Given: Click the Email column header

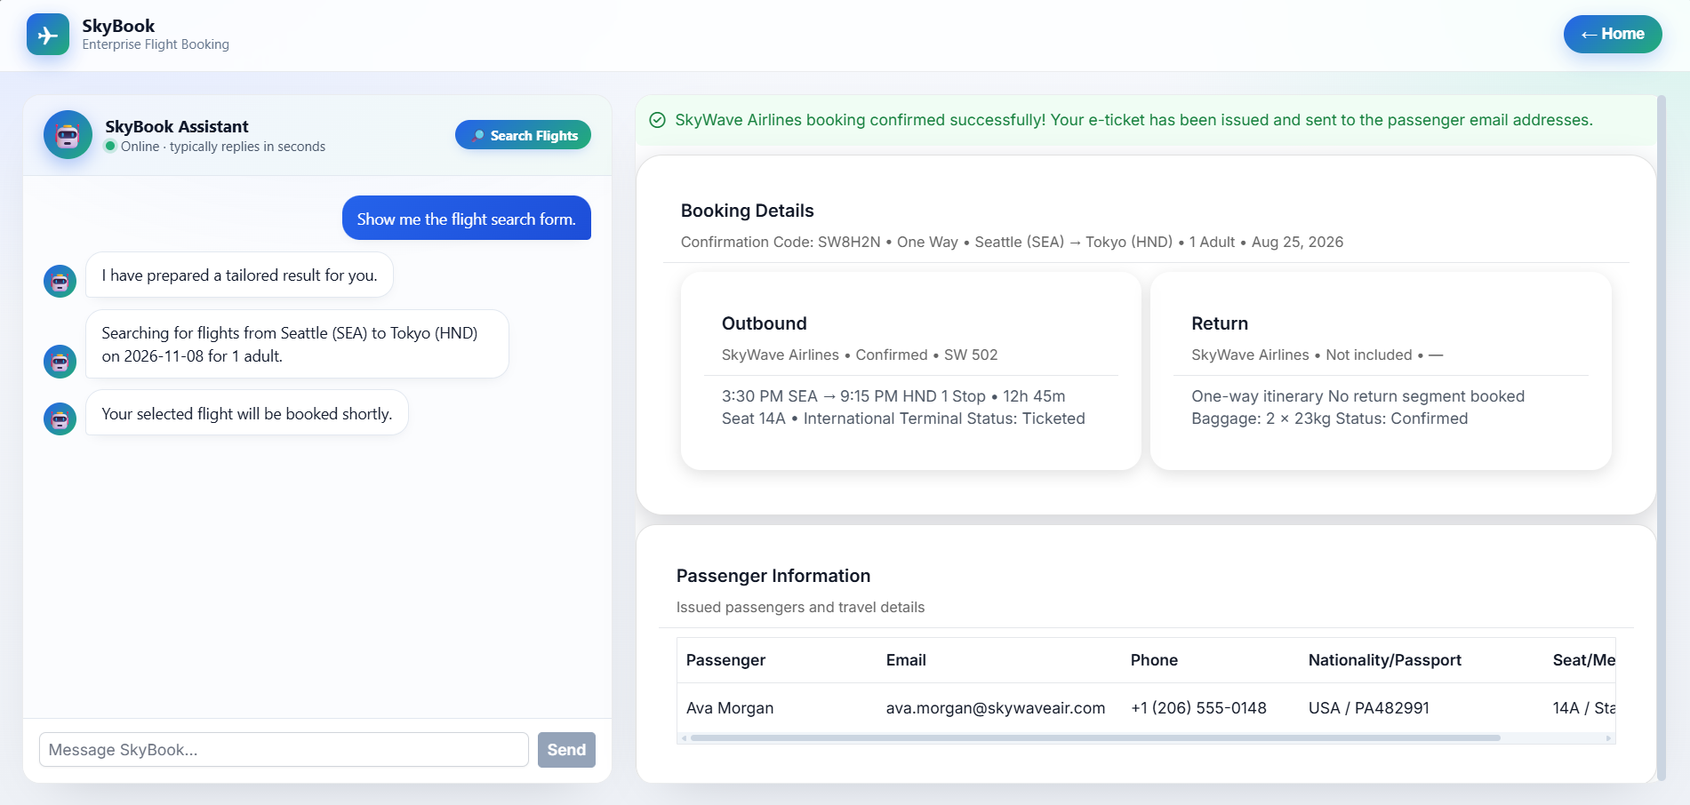Looking at the screenshot, I should 906,660.
